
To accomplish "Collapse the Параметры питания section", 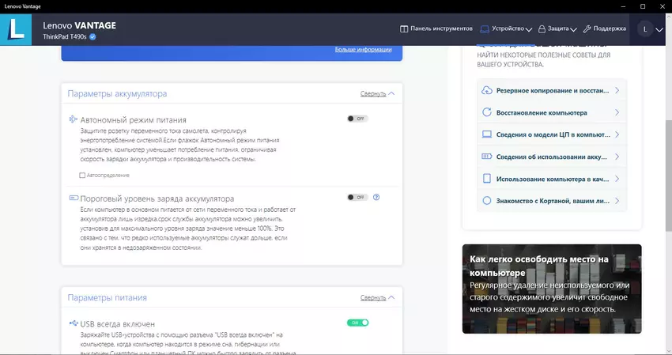I will [377, 298].
